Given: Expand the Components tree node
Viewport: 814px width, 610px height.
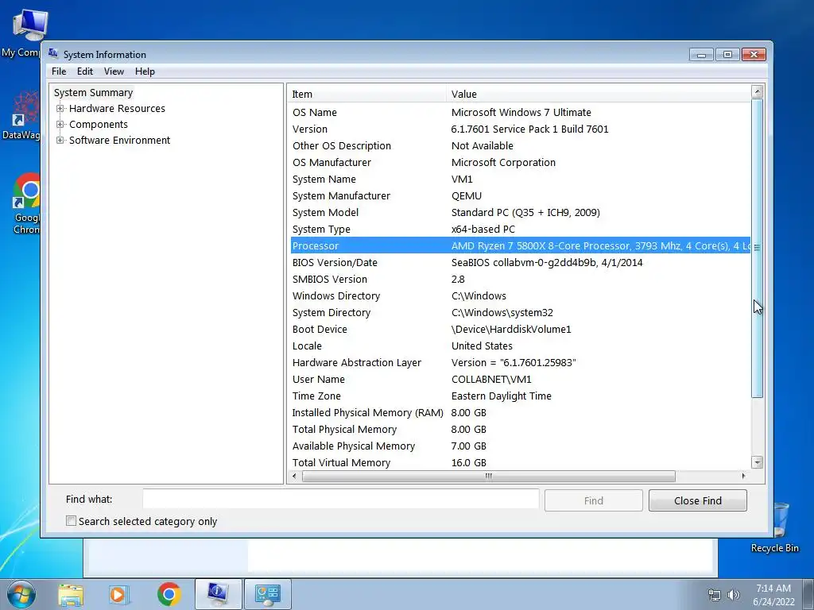Looking at the screenshot, I should coord(60,125).
